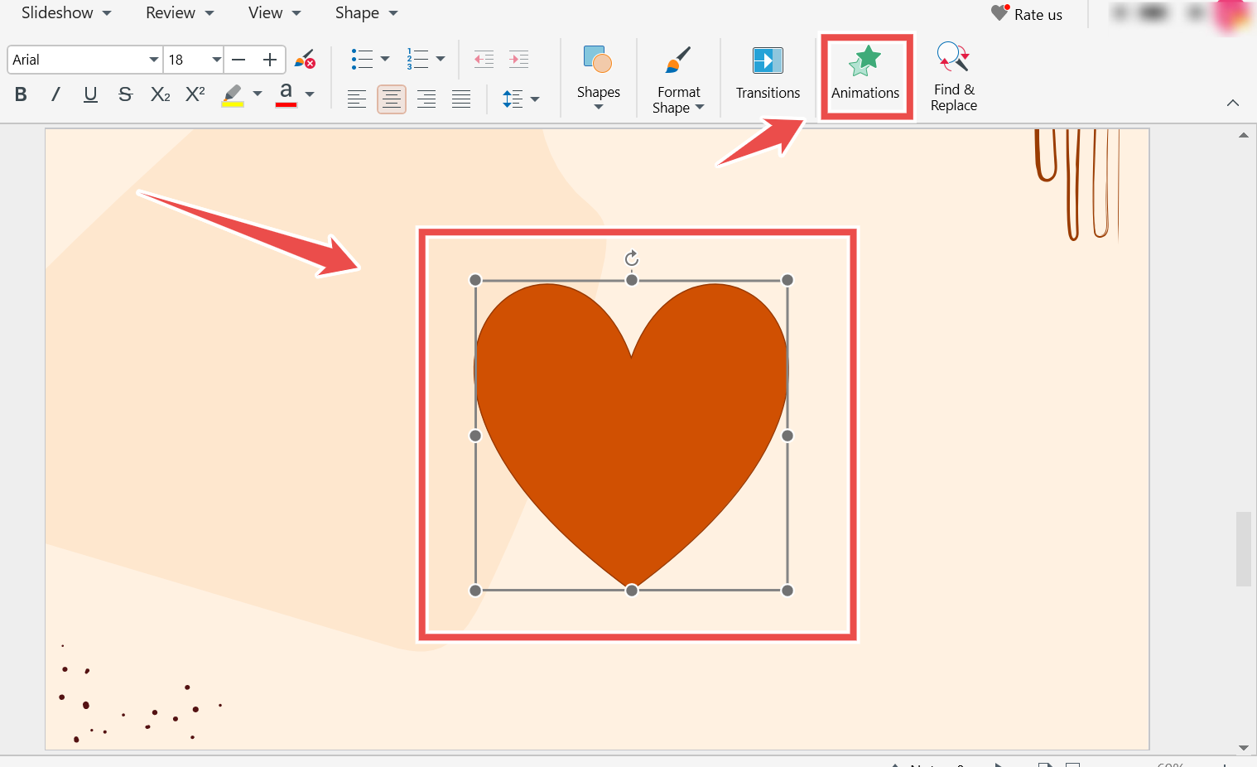
Task: Enable center text alignment
Action: 392,99
